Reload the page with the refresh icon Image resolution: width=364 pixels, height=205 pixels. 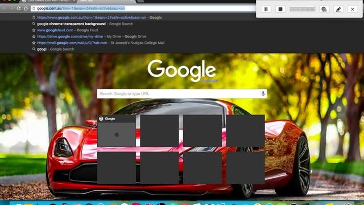point(19,9)
